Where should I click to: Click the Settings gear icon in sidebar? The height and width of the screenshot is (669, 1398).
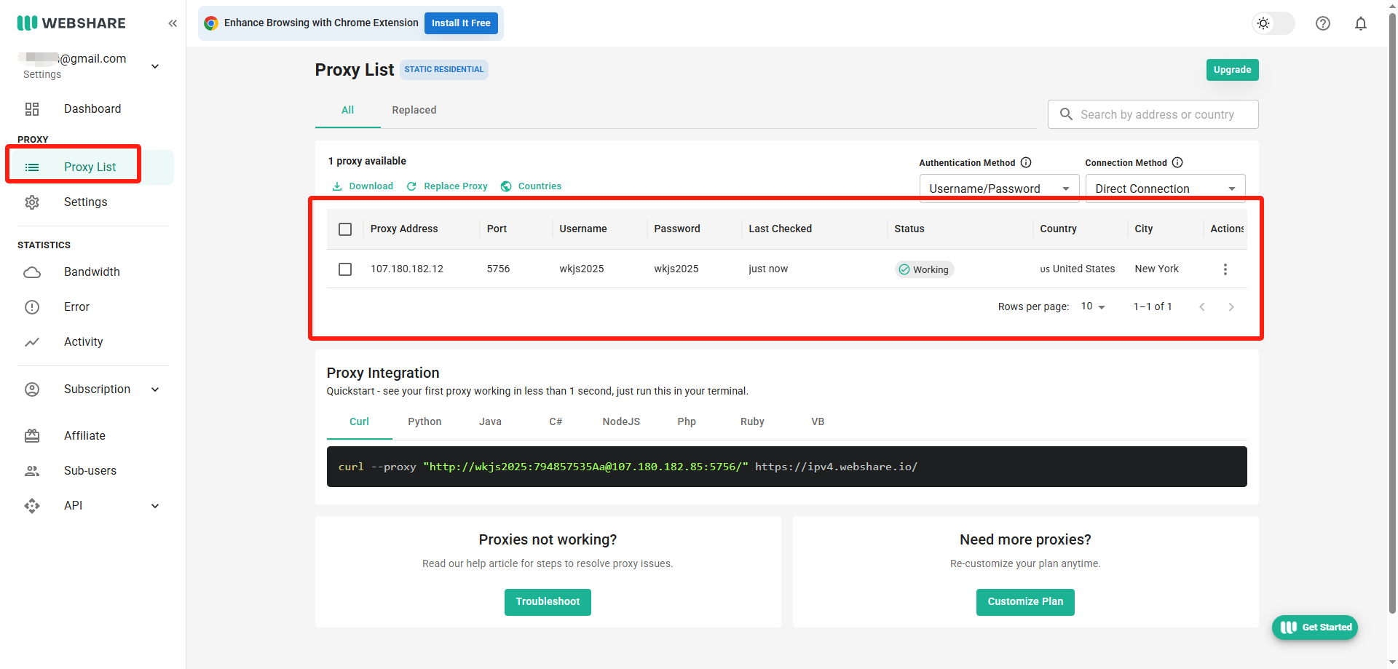(32, 202)
